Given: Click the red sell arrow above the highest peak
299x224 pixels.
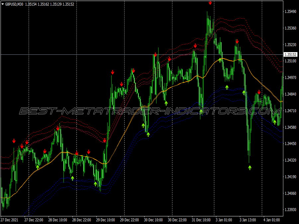Looking at the screenshot, I should [210, 3].
